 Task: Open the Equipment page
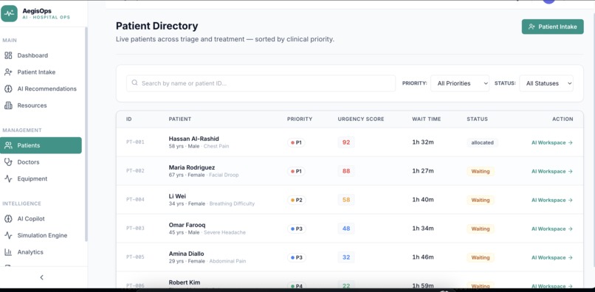click(41, 178)
